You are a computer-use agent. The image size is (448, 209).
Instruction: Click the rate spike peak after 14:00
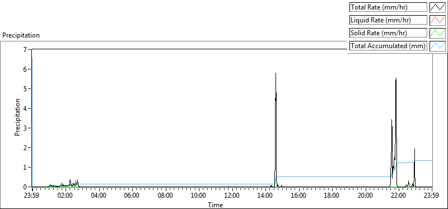(276, 73)
